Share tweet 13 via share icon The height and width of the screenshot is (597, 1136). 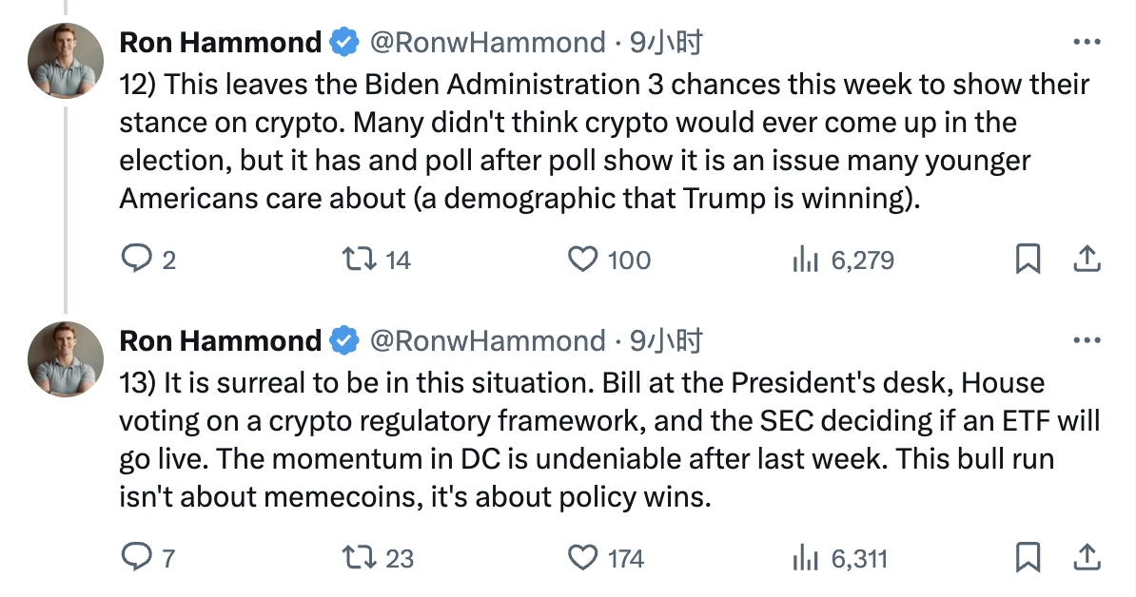coord(1087,556)
